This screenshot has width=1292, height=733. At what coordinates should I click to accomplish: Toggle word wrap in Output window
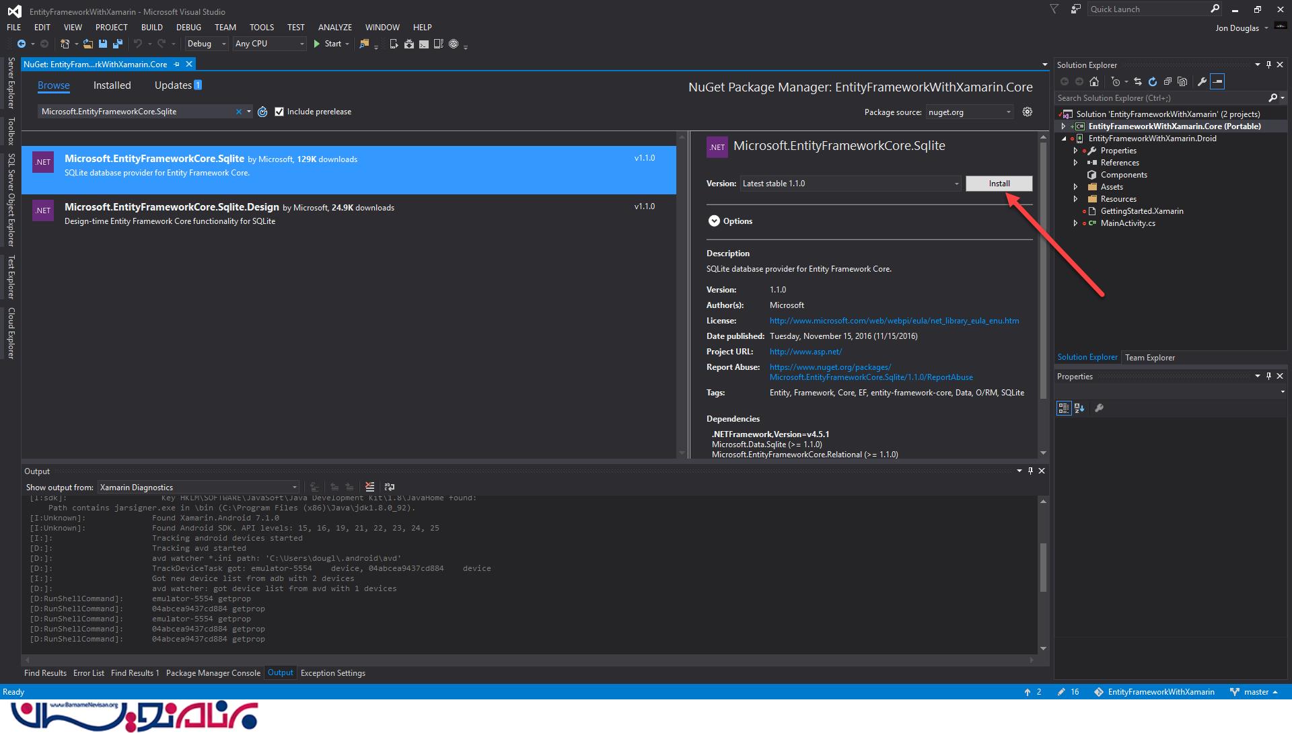389,487
